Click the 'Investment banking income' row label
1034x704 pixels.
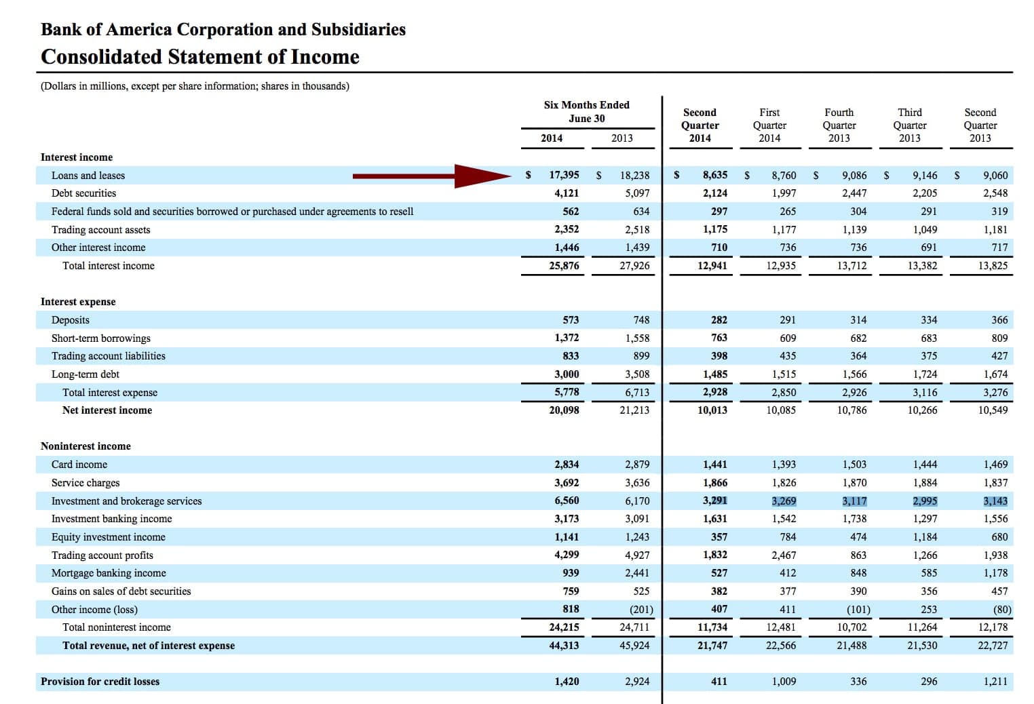point(112,519)
